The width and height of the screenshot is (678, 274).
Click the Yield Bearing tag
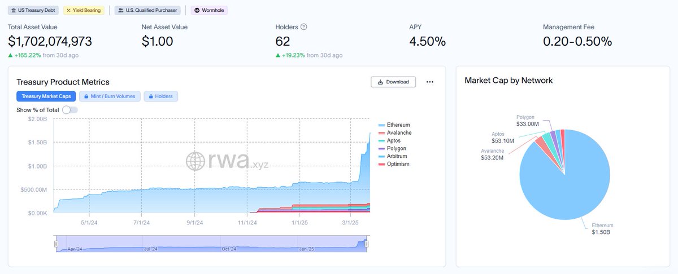point(84,10)
